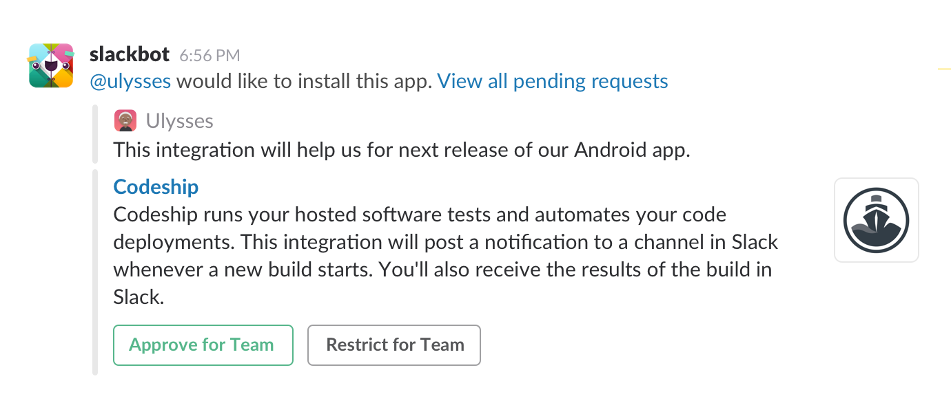The height and width of the screenshot is (414, 951).
Task: Approve the app with Approve for Team
Action: tap(203, 345)
